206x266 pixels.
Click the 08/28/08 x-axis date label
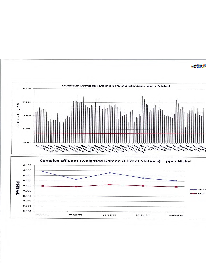click(76, 215)
